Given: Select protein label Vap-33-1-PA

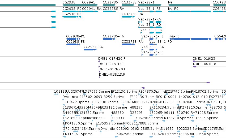Looking at the screenshot, I should 153,47.
